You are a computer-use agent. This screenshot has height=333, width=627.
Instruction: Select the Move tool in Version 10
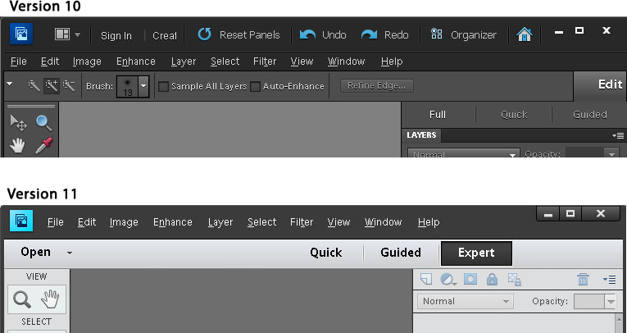(18, 123)
